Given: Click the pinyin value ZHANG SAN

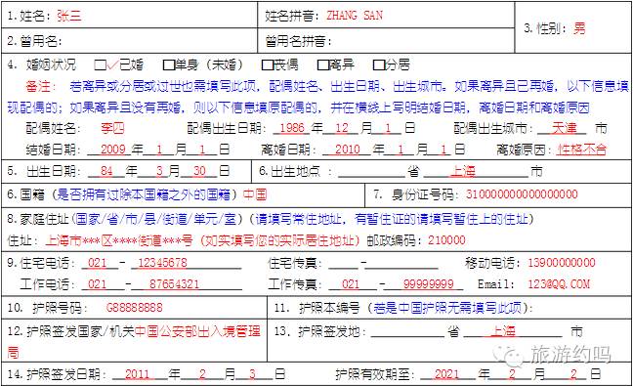Looking at the screenshot, I should coord(355,16).
